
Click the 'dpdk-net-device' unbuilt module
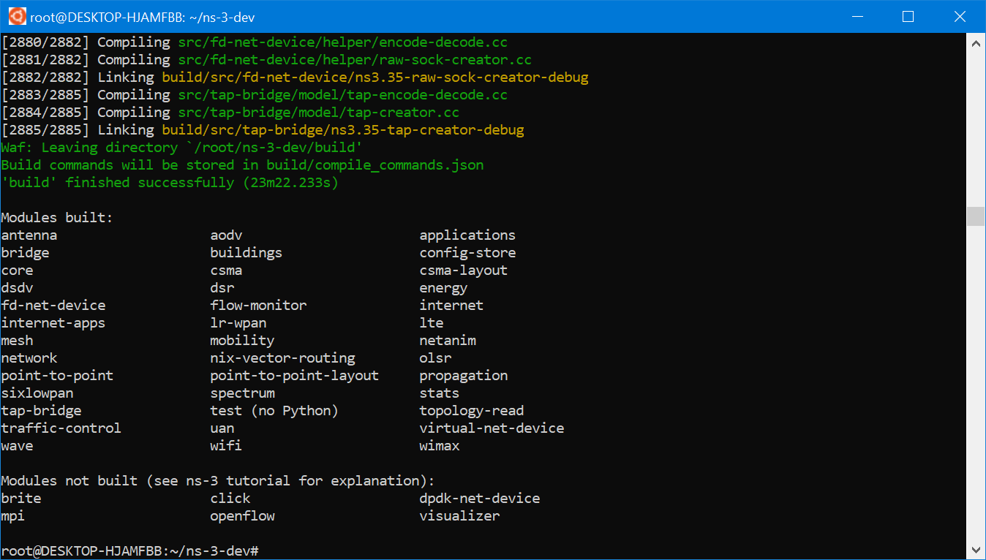[x=480, y=499]
